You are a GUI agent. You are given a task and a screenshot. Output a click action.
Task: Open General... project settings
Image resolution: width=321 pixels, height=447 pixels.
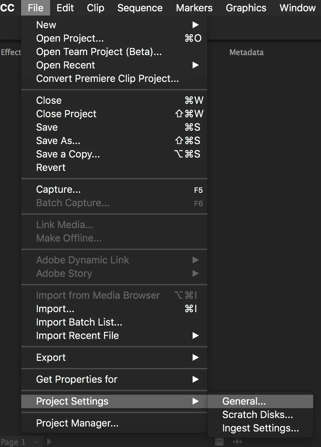click(260, 401)
